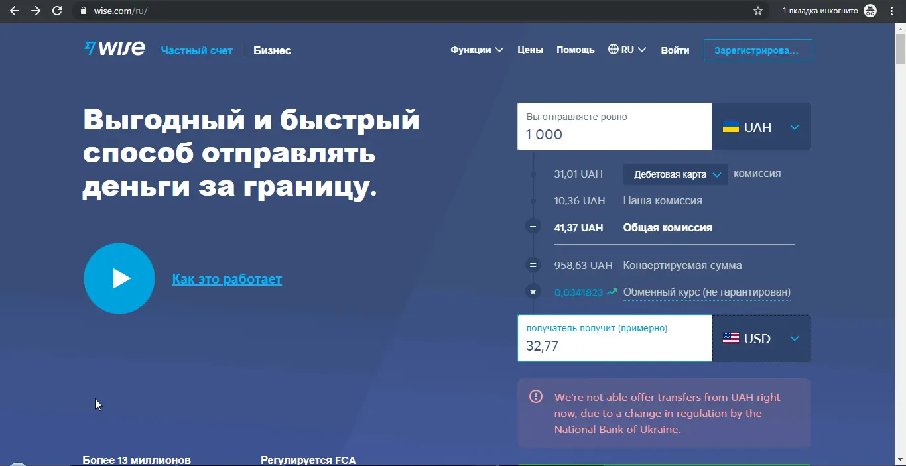Click the Наша комиссия label
Screen dimensions: 906x466
[663, 200]
